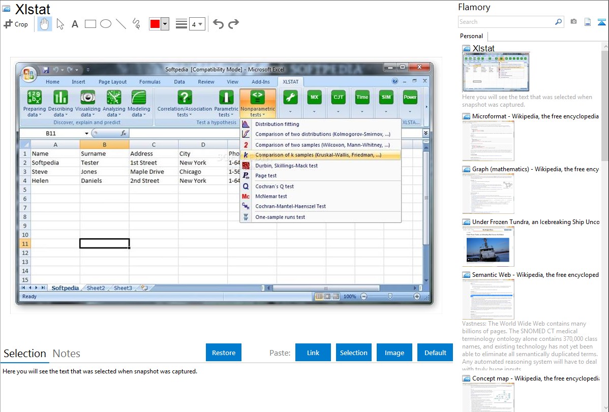609x412 pixels.
Task: Open the color picker dropdown arrow
Action: [165, 24]
